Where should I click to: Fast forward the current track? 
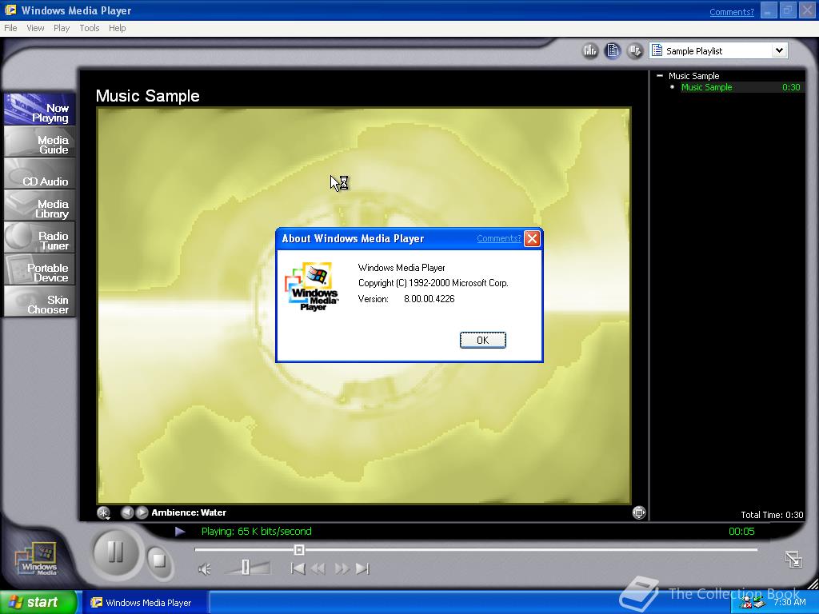pos(342,568)
